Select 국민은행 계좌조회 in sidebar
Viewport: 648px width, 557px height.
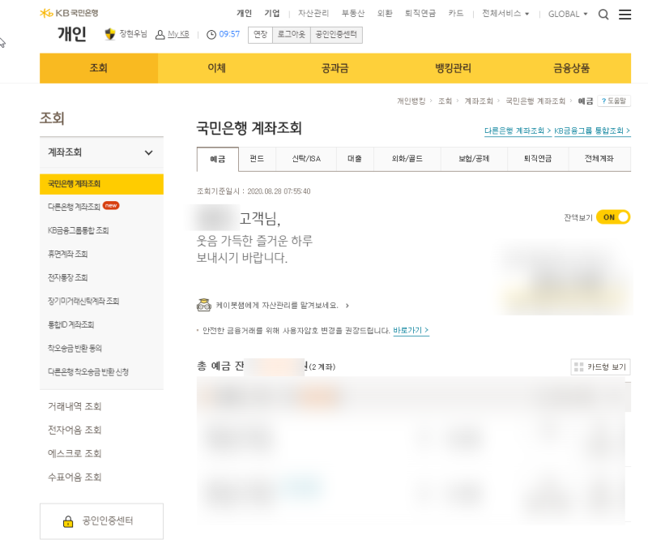(x=102, y=184)
